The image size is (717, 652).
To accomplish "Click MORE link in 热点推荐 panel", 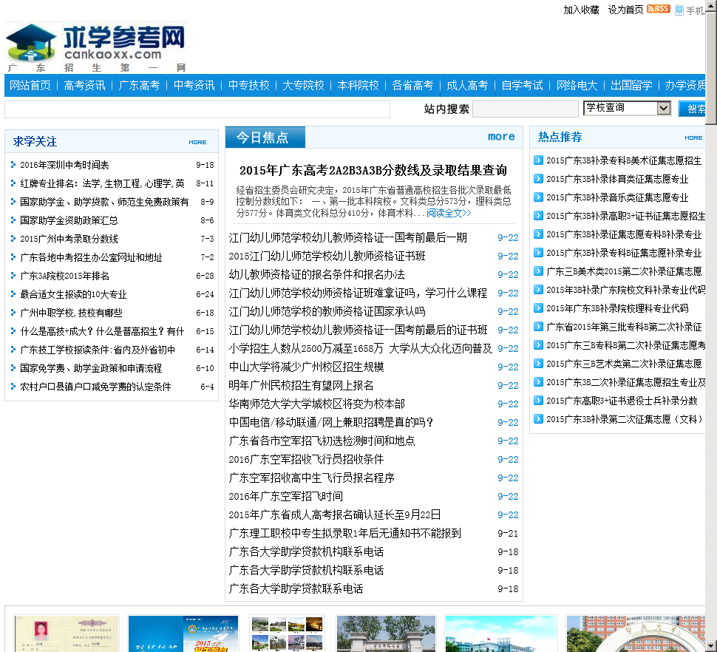I will [693, 137].
